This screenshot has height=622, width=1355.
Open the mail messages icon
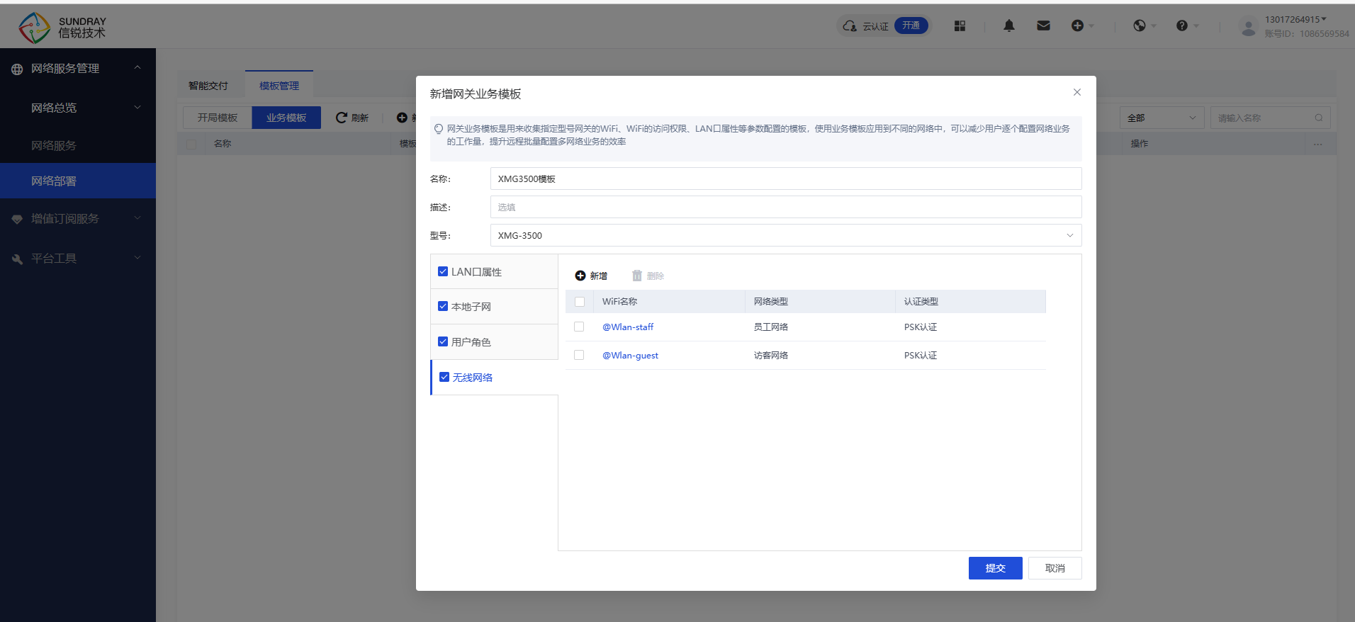coord(1043,26)
